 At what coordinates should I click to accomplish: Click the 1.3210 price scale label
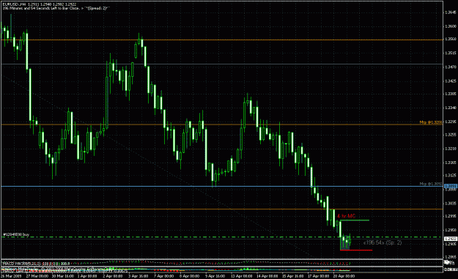451,149
